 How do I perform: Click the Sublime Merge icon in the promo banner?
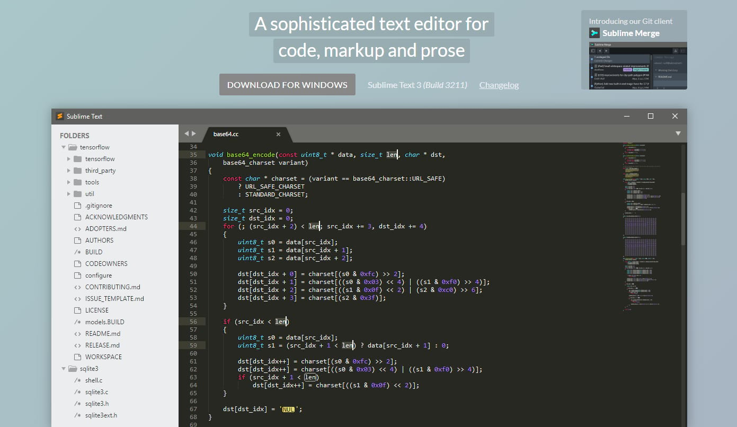pos(594,33)
